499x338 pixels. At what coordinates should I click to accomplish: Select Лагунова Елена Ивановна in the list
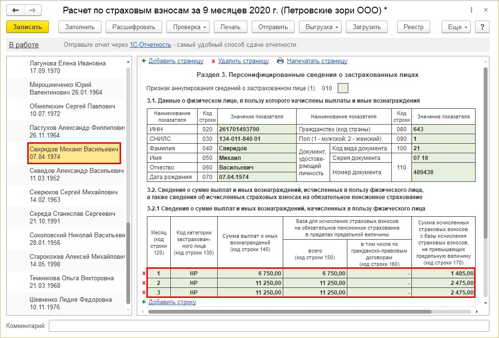click(66, 67)
